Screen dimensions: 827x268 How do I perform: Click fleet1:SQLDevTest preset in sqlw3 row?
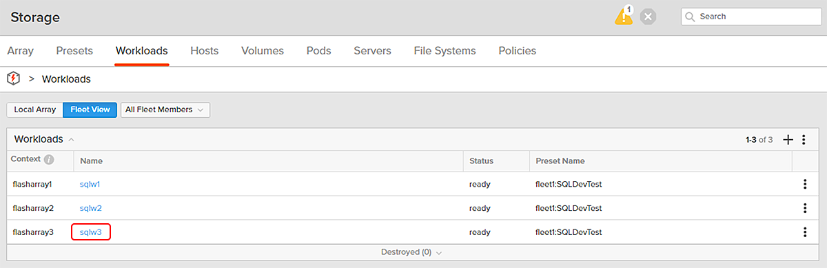[x=569, y=232]
